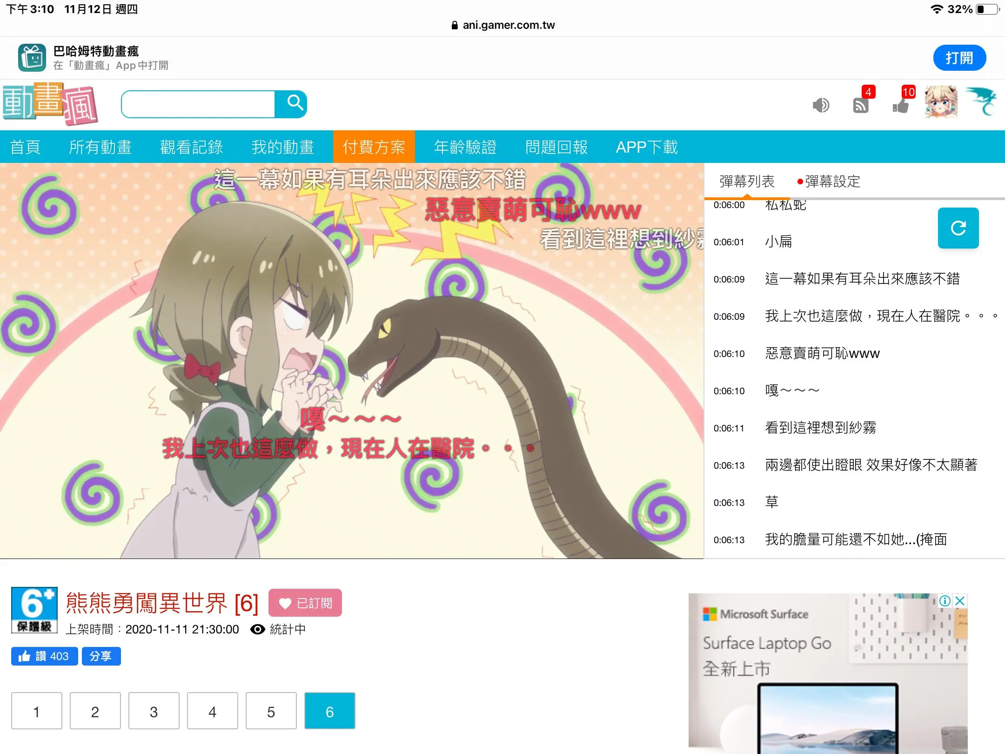
Task: Select episode 1 button
Action: coord(37,711)
